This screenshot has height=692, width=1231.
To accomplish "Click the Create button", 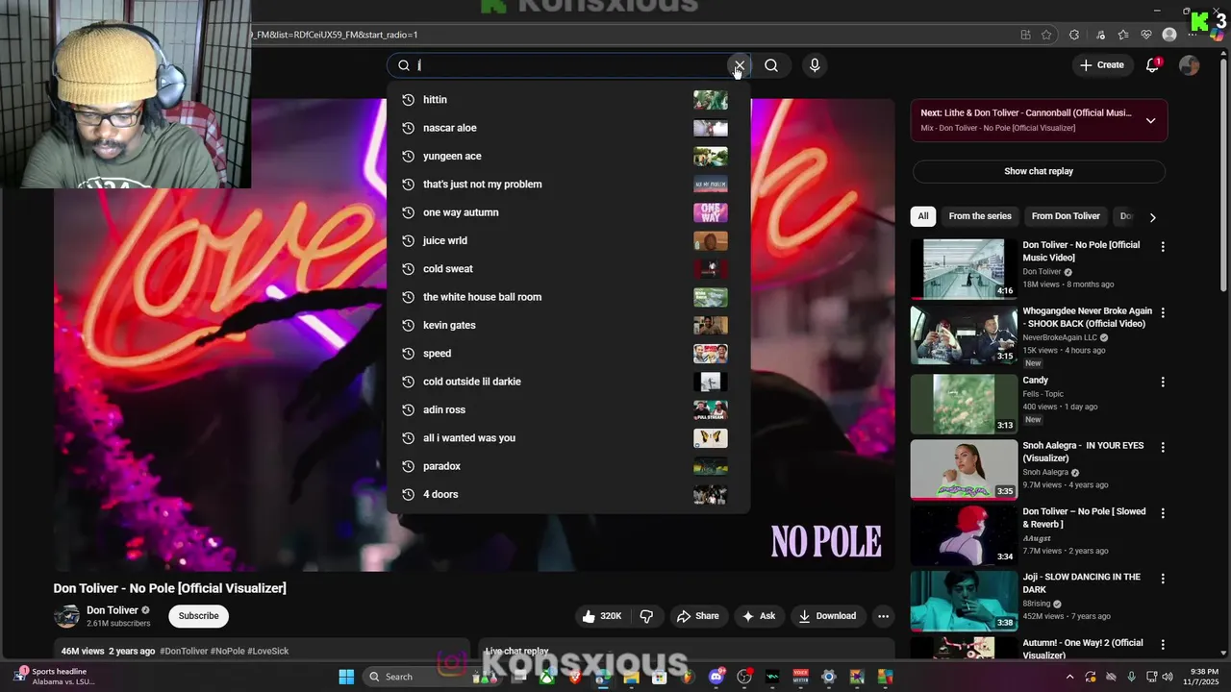I will click(1101, 65).
